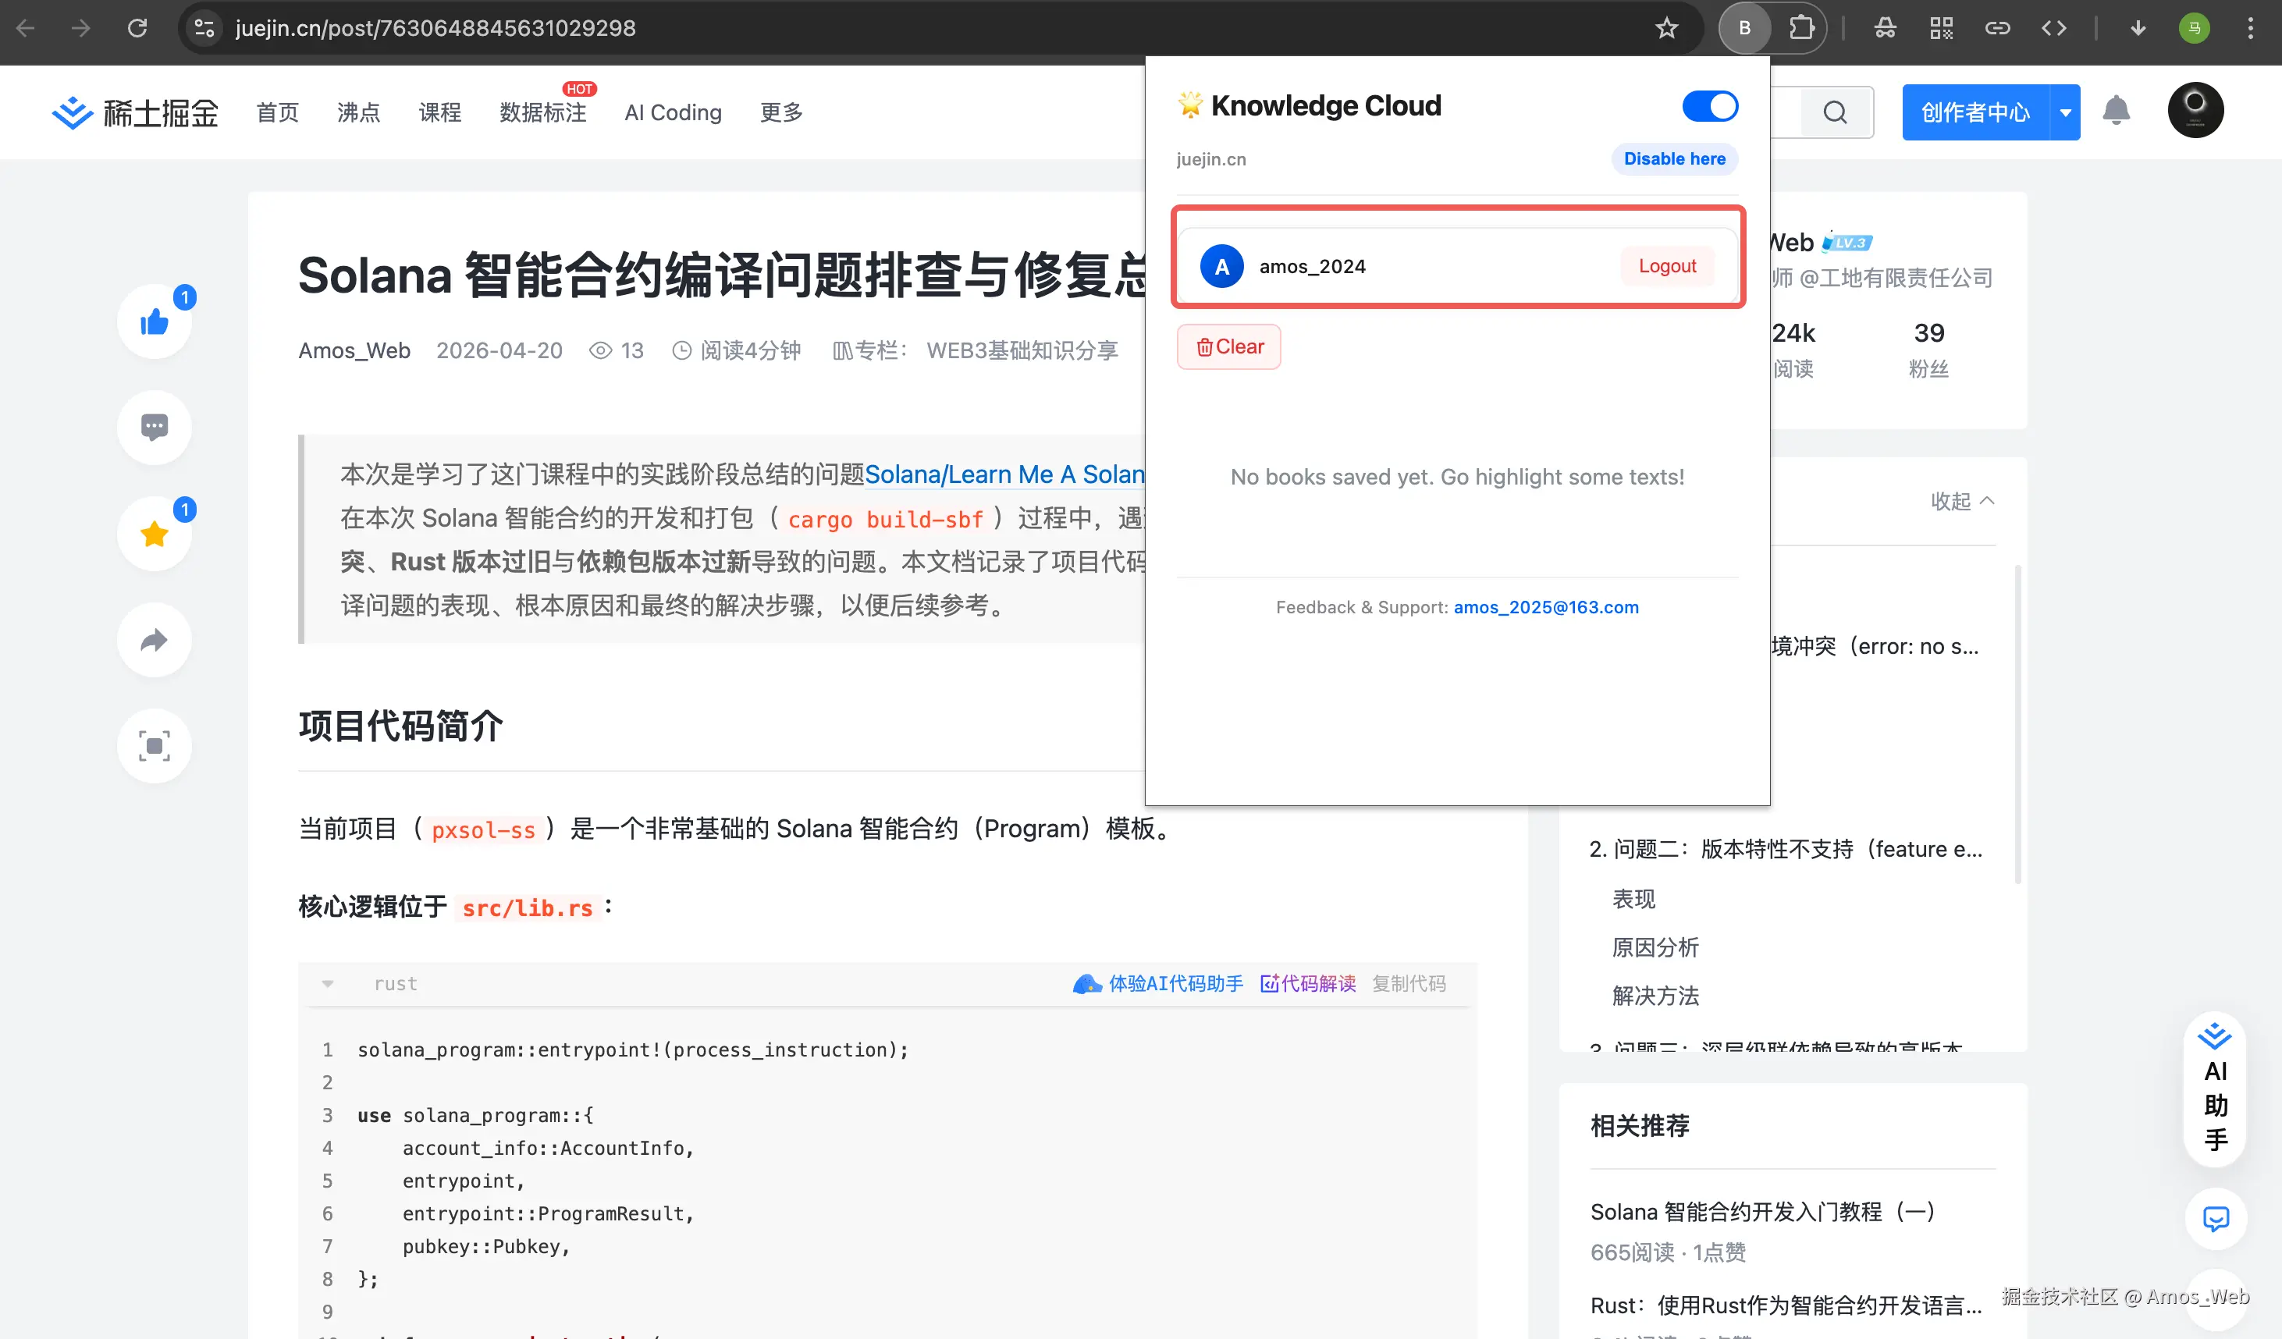Click the search magnifier icon

pyautogui.click(x=1835, y=112)
